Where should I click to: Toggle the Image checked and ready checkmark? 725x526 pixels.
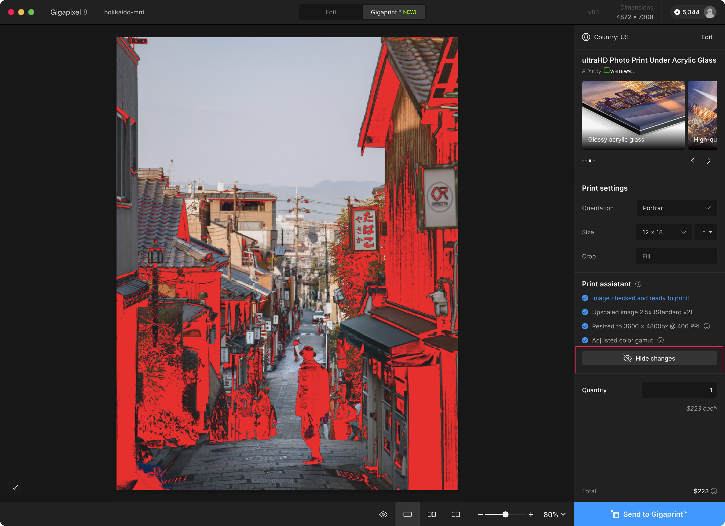click(585, 298)
